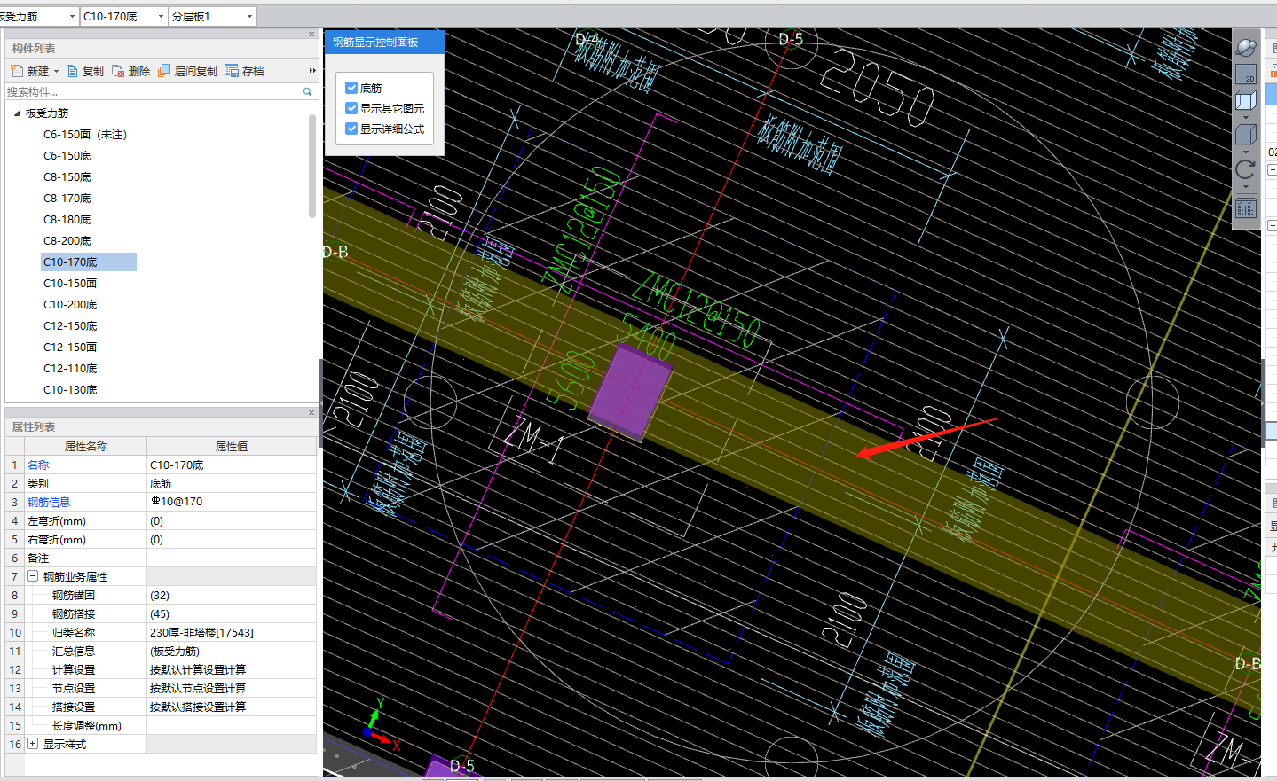The height and width of the screenshot is (781, 1277).
Task: Toggle the 显示其它图元 checkbox
Action: tap(351, 108)
